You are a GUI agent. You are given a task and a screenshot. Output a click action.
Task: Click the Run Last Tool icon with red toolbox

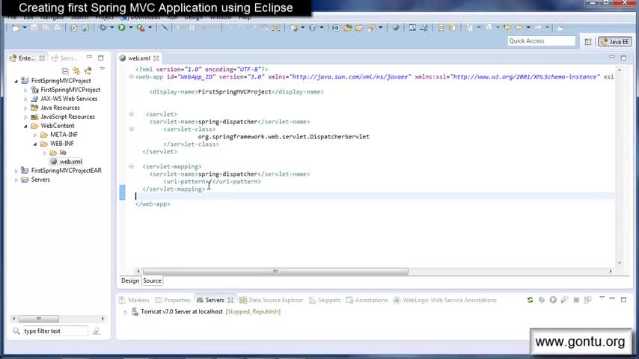[141, 28]
